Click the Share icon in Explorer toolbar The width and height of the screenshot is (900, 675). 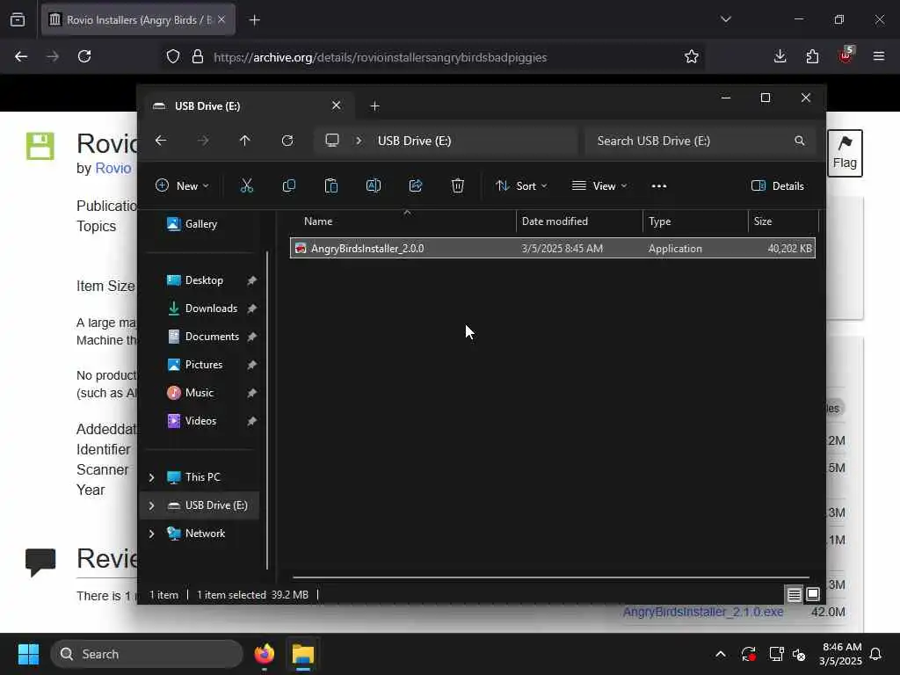tap(416, 185)
